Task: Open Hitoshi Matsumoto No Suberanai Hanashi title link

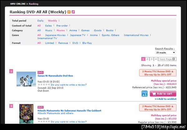Action: [69, 111]
